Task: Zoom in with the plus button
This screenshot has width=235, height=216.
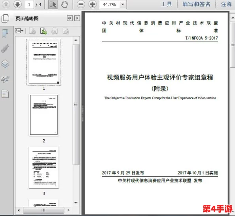Action: [x=93, y=4]
